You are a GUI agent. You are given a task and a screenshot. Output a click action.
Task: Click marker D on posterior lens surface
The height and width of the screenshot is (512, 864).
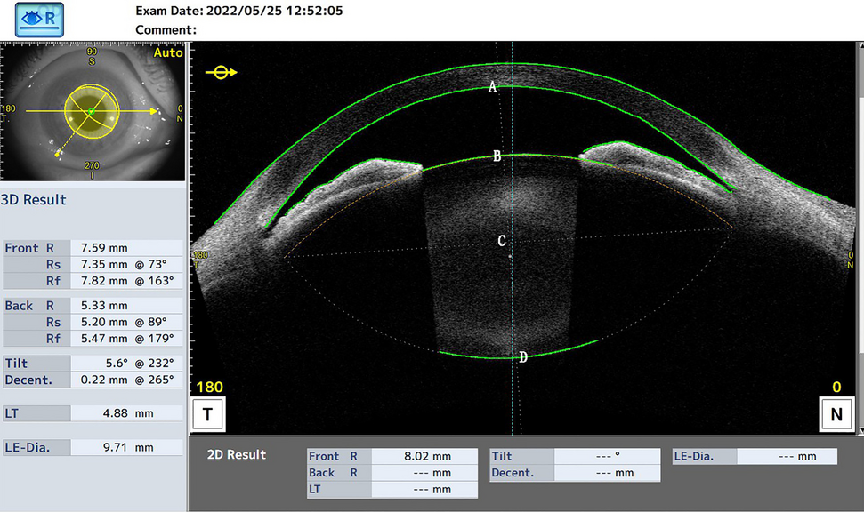[x=523, y=358]
